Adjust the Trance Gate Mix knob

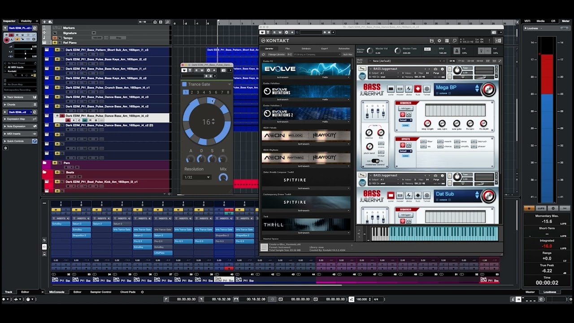tap(223, 178)
